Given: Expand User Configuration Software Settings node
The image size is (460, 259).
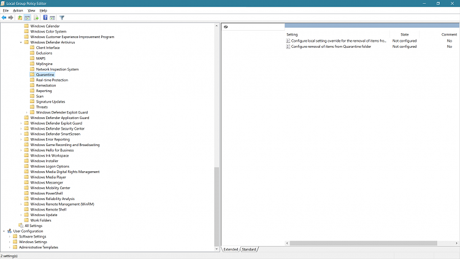Looking at the screenshot, I should (x=10, y=236).
